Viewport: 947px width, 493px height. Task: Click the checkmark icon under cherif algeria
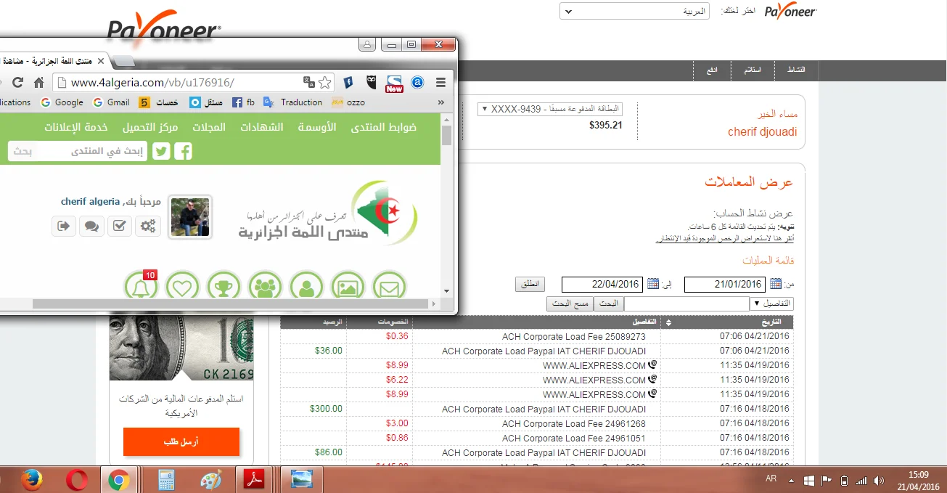(x=120, y=226)
